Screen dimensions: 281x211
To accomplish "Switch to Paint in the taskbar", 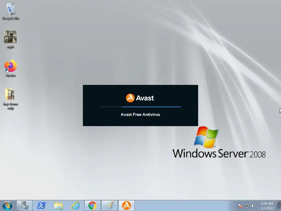I will [x=109, y=206].
